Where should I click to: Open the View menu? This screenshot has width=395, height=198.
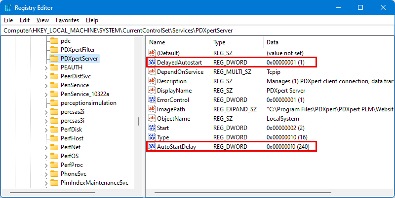pyautogui.click(x=42, y=20)
